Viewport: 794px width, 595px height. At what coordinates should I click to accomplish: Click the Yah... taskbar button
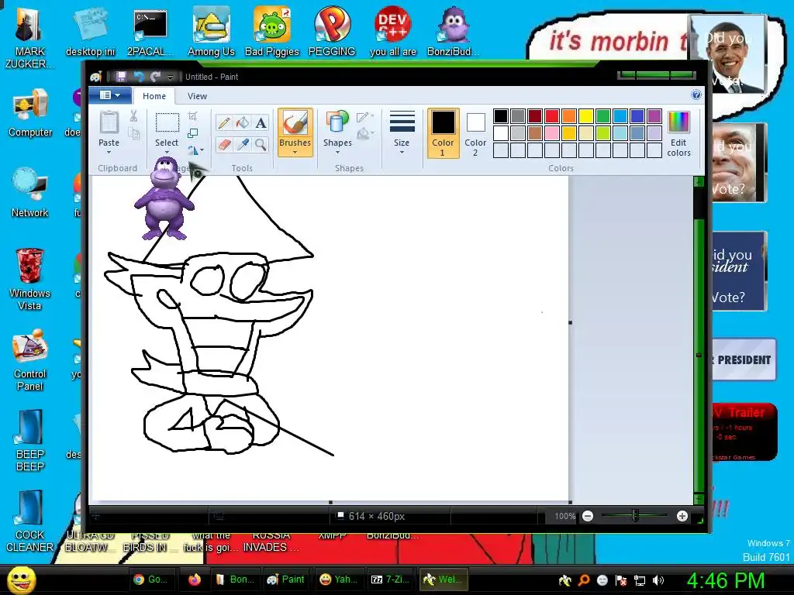(339, 580)
